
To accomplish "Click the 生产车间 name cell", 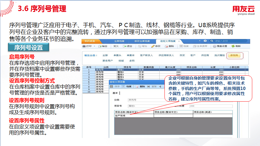I will 134,116.
